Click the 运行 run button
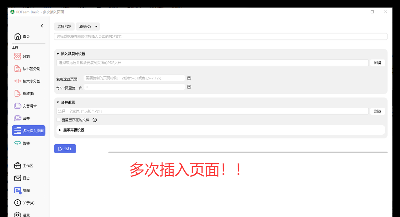 [65, 149]
